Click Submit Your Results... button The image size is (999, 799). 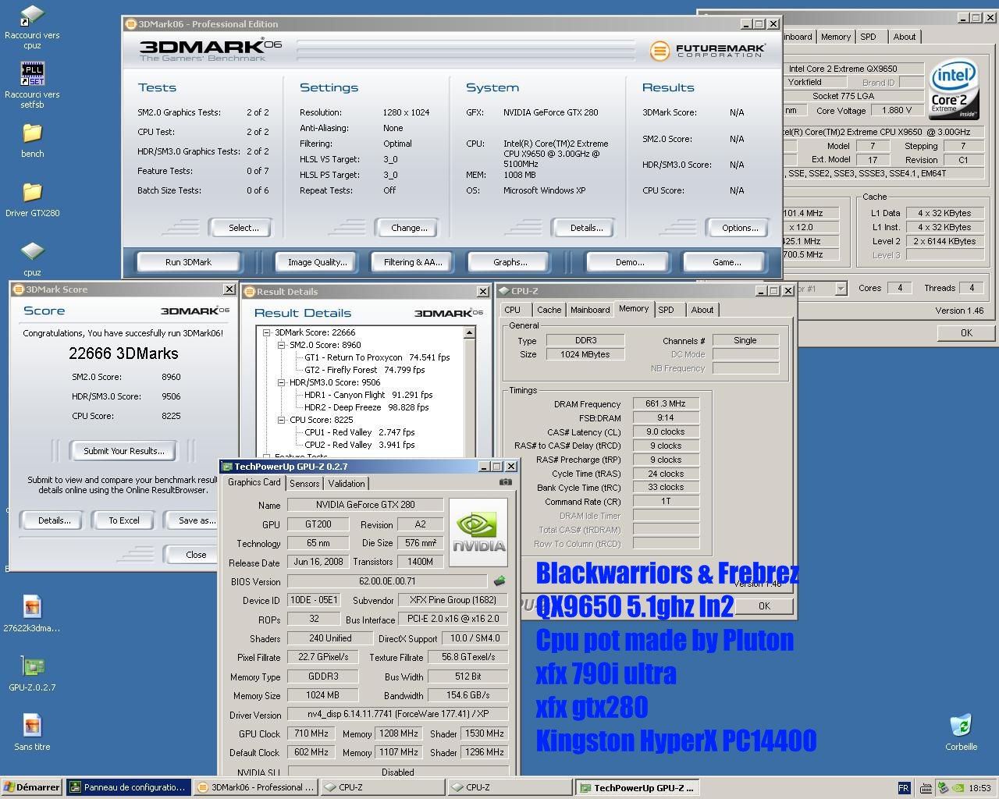[124, 451]
